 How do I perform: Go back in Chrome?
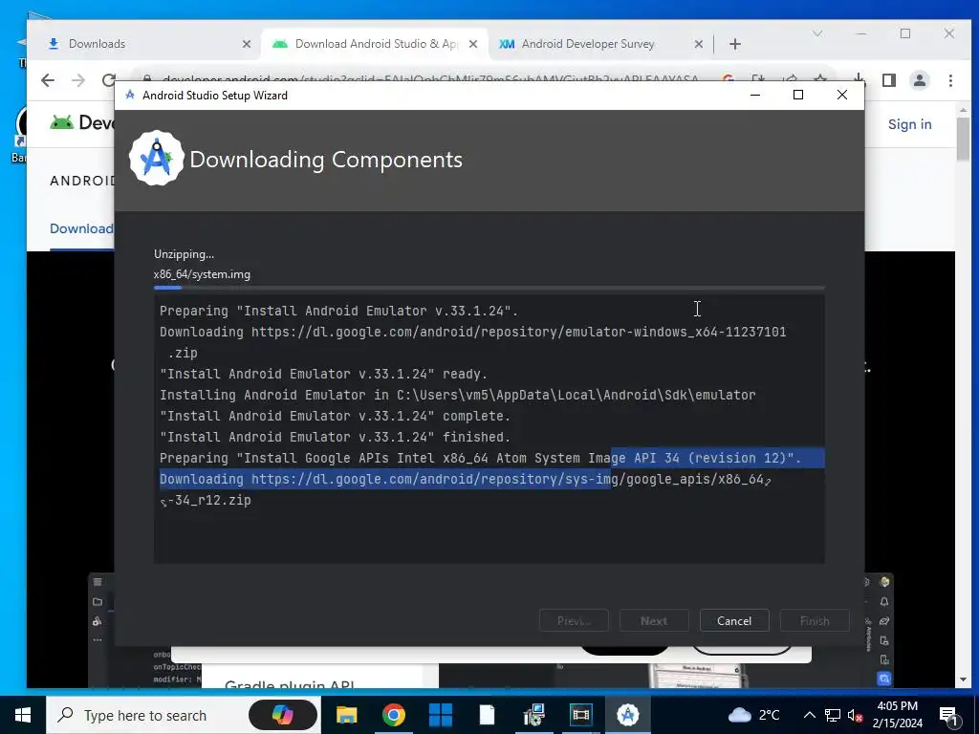tap(48, 80)
